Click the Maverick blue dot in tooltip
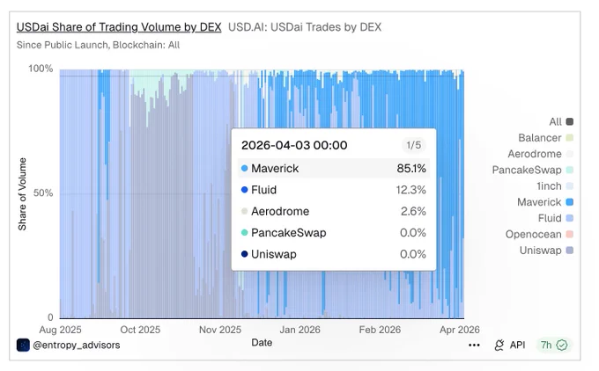This screenshot has width=599, height=371. click(x=245, y=168)
